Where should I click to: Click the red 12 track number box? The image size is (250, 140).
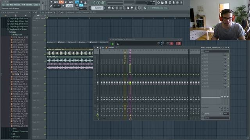point(179,44)
